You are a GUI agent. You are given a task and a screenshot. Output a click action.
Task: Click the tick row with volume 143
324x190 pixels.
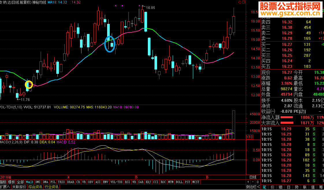click(293, 176)
